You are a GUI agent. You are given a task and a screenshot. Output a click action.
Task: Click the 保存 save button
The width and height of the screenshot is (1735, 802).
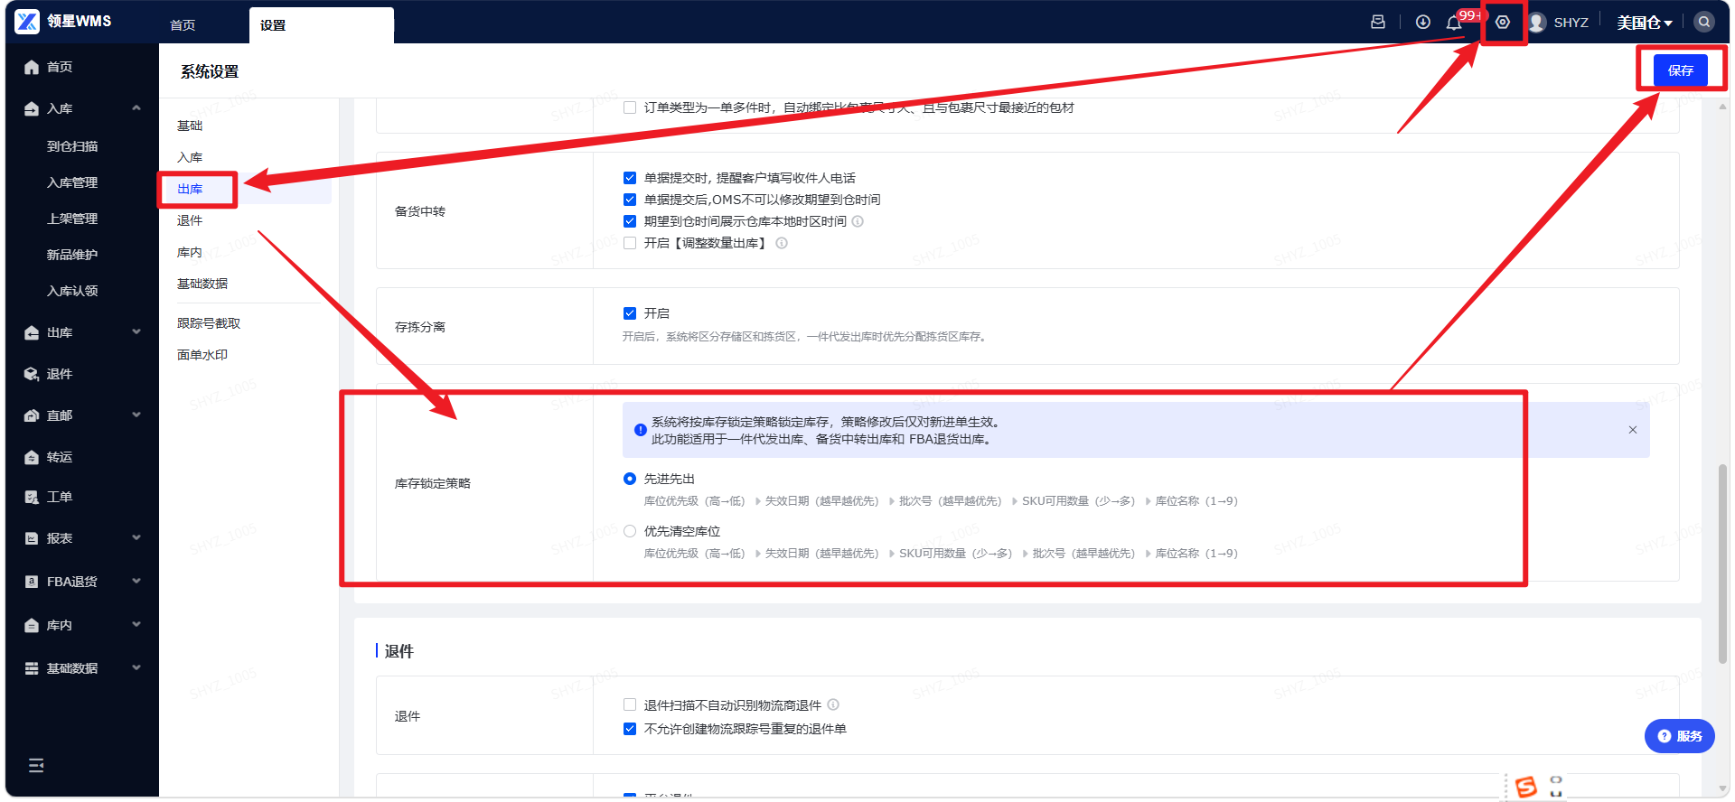point(1681,70)
